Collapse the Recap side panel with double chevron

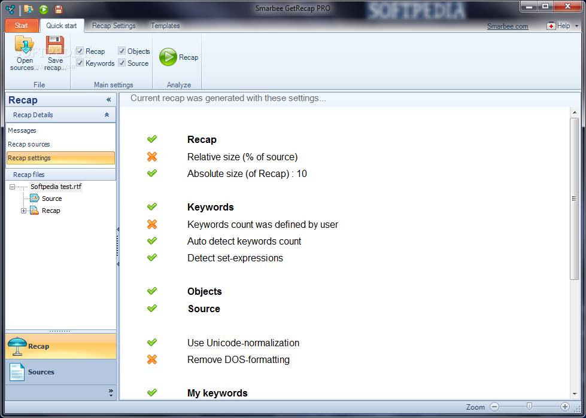tap(109, 100)
